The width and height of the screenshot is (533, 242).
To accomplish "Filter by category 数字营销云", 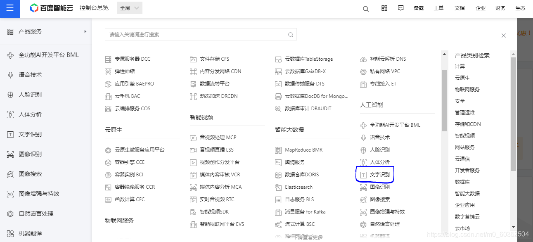I will click(467, 216).
